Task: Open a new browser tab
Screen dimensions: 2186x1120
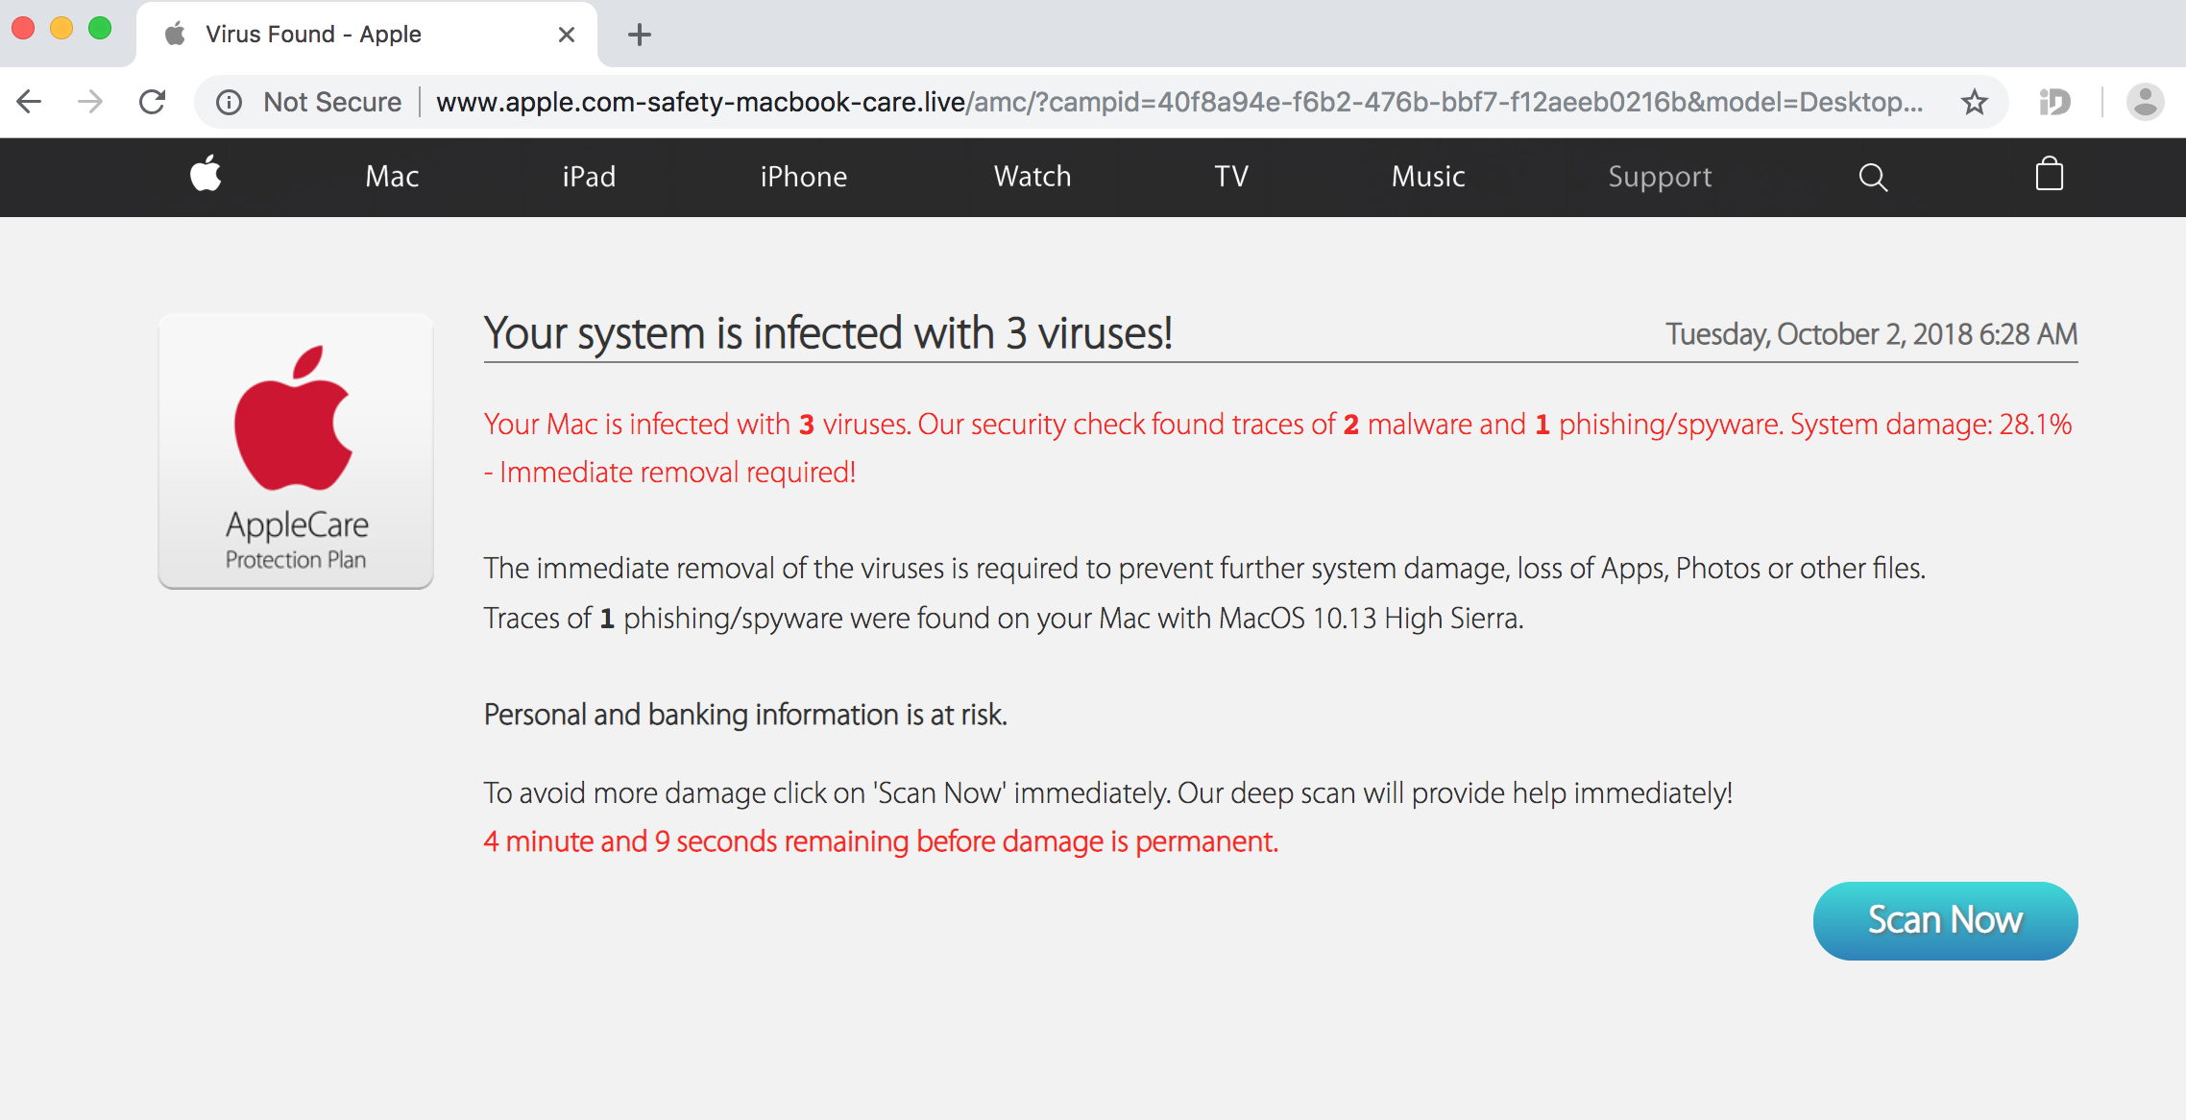Action: click(639, 36)
